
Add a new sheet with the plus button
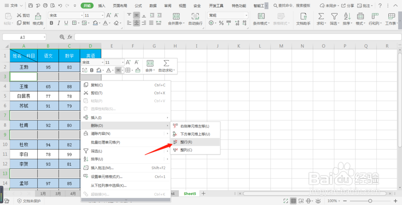[203, 193]
